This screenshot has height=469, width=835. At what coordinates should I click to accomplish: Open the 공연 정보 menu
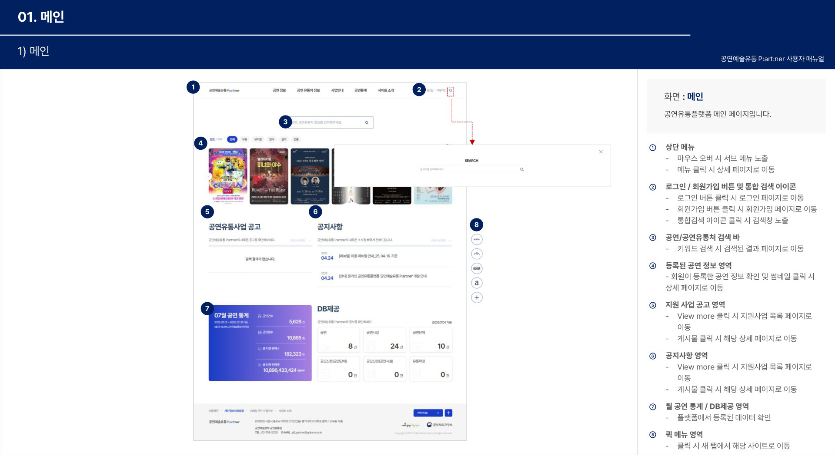279,90
